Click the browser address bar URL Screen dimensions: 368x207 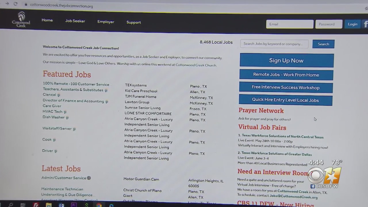[x=62, y=6]
